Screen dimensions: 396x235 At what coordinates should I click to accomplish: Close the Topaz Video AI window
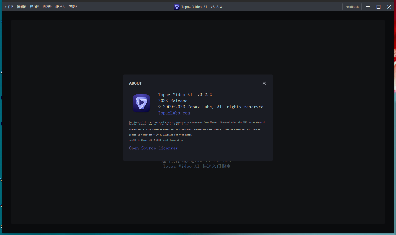[x=389, y=7]
